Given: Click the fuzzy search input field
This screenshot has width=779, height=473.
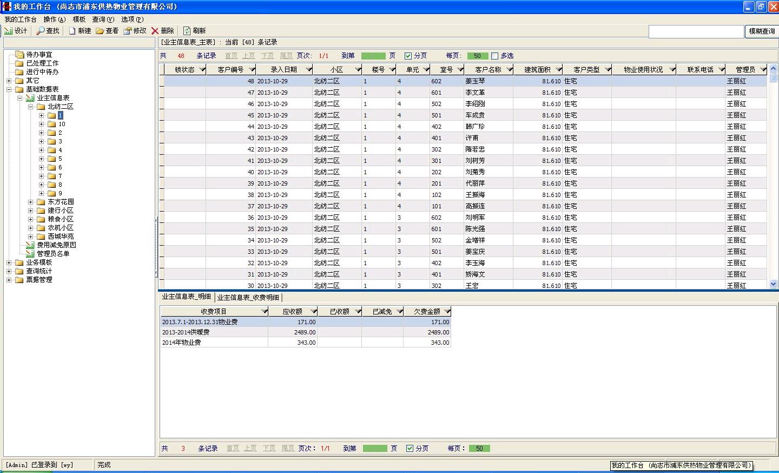Looking at the screenshot, I should 696,31.
